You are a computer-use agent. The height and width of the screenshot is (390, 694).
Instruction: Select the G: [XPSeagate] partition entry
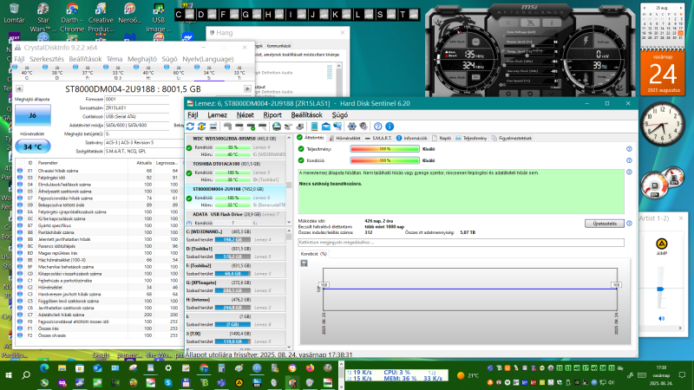[x=236, y=287]
